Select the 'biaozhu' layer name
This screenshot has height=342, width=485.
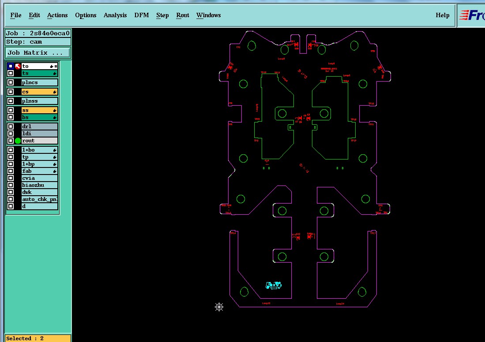tap(39, 185)
